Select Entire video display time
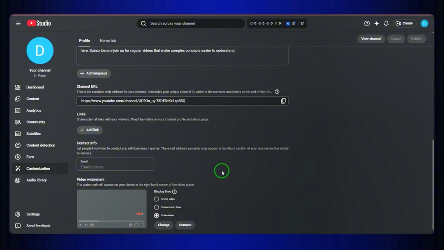The image size is (444, 250). coord(156,215)
